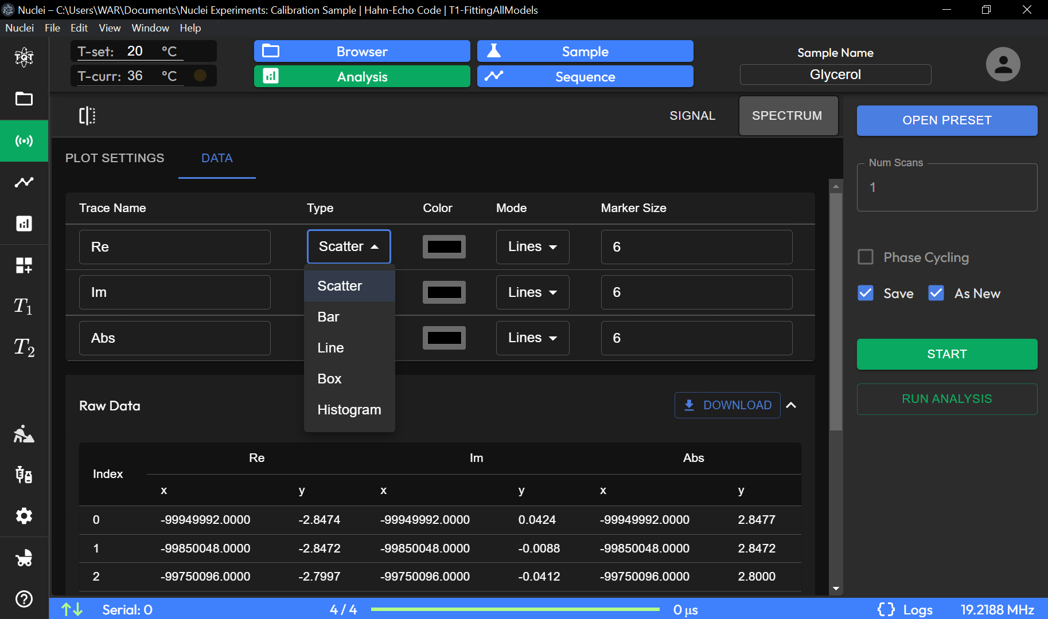Screen dimensions: 1048x619
Task: Switch to the PLOT SETTINGS tab
Action: click(x=115, y=158)
